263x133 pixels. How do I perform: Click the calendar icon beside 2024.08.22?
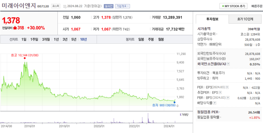[x=65, y=6]
